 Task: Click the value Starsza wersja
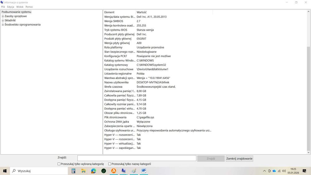pyautogui.click(x=145, y=30)
